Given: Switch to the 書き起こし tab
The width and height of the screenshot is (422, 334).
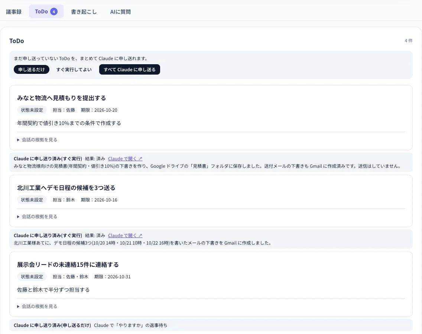Looking at the screenshot, I should (84, 12).
